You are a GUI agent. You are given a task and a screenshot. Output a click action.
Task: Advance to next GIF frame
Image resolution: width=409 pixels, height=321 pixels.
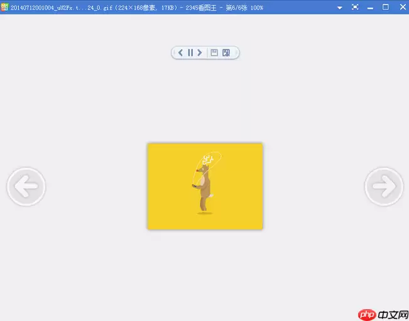[x=200, y=53]
